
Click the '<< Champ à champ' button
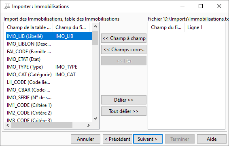[124, 38]
